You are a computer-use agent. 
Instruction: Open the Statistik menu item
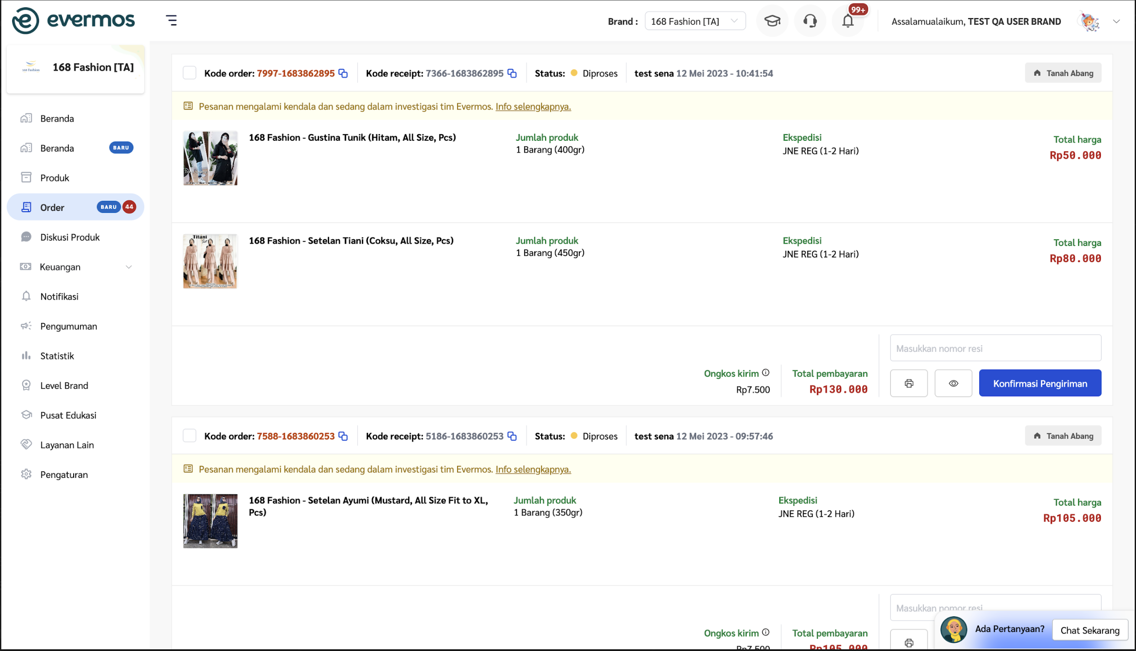(x=75, y=356)
